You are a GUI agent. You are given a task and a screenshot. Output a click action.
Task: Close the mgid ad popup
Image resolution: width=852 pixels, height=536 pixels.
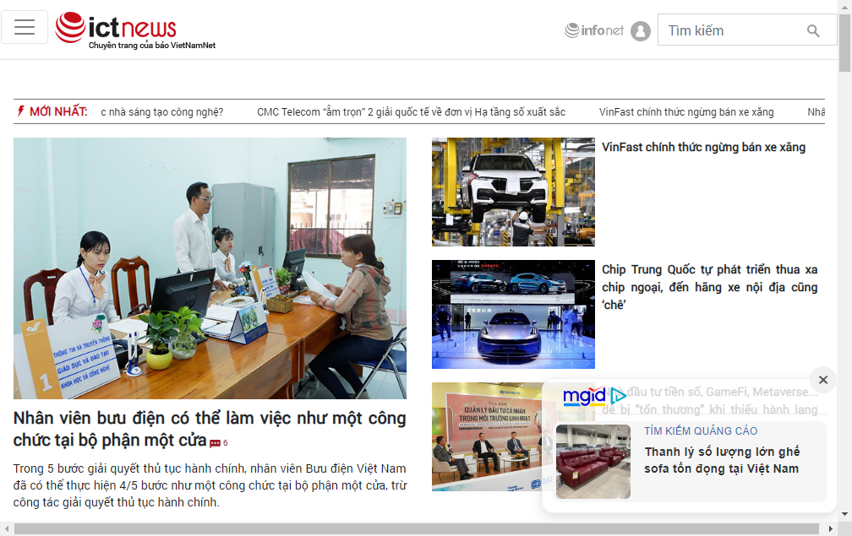click(x=823, y=380)
